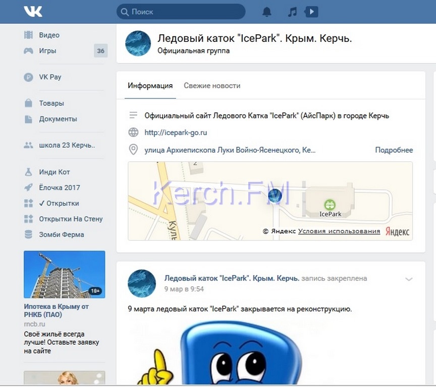
Task: Open notifications bell icon
Action: [x=266, y=12]
